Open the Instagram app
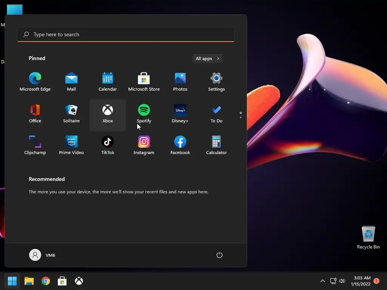The width and height of the screenshot is (387, 290). pos(144,145)
